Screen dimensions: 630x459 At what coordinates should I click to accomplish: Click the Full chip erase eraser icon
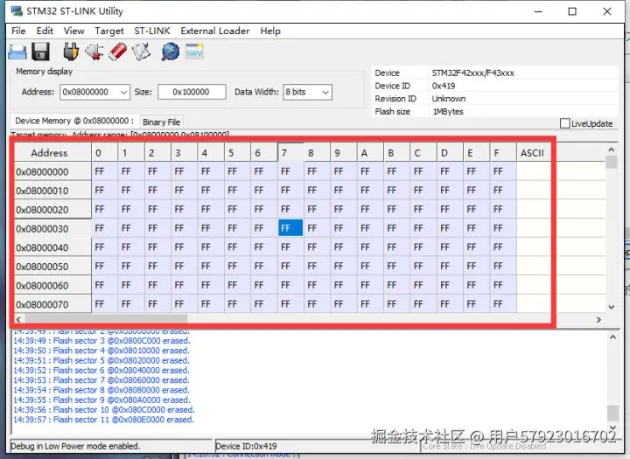[118, 52]
